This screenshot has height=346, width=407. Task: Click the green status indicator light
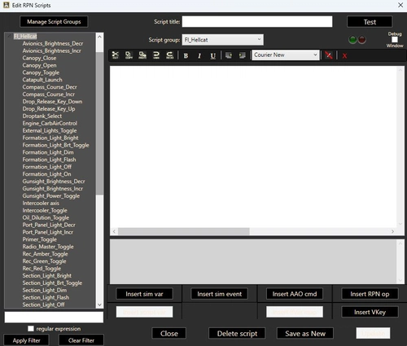[x=352, y=40]
